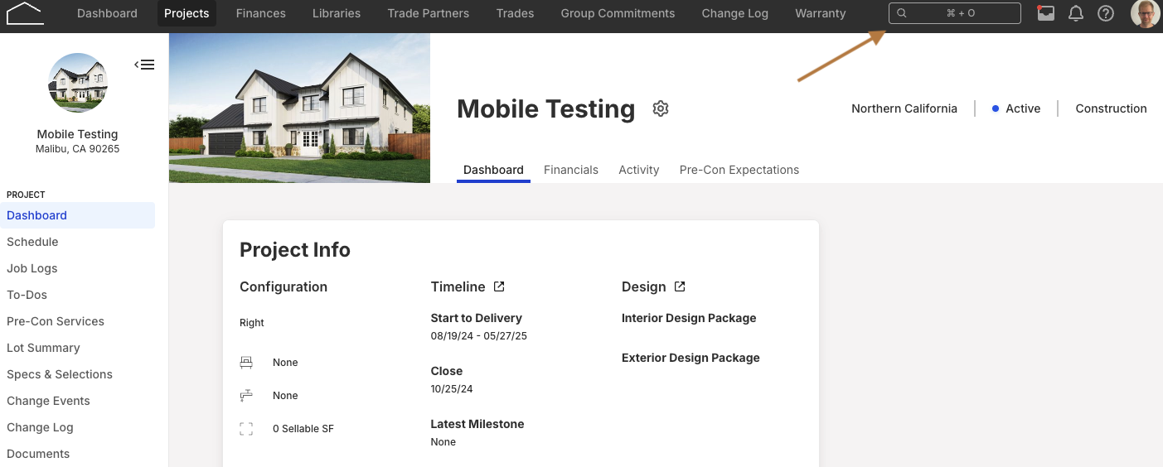This screenshot has width=1163, height=467.
Task: Click the bedroom icon in Configuration
Action: pos(246,363)
